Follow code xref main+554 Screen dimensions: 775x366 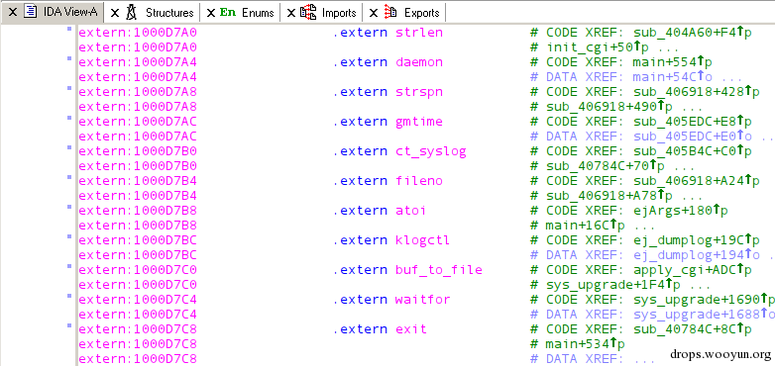pyautogui.click(x=665, y=62)
